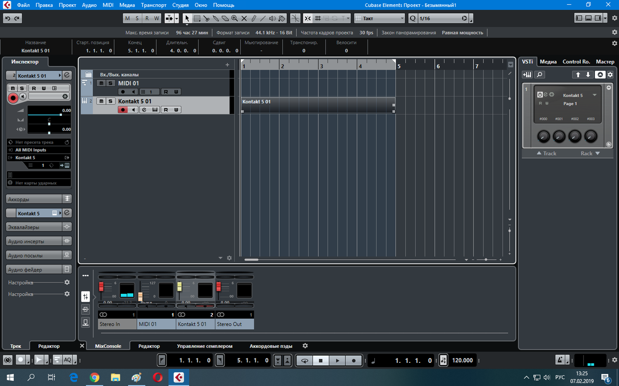Select the Play speaker tool
619x386 pixels.
tap(272, 18)
